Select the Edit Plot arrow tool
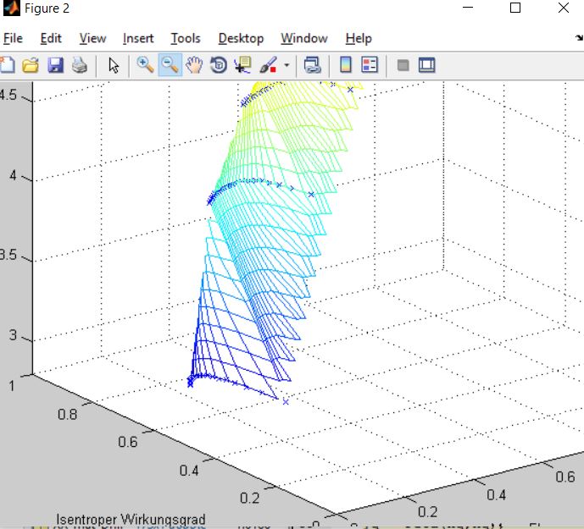The width and height of the screenshot is (584, 529). [x=114, y=65]
